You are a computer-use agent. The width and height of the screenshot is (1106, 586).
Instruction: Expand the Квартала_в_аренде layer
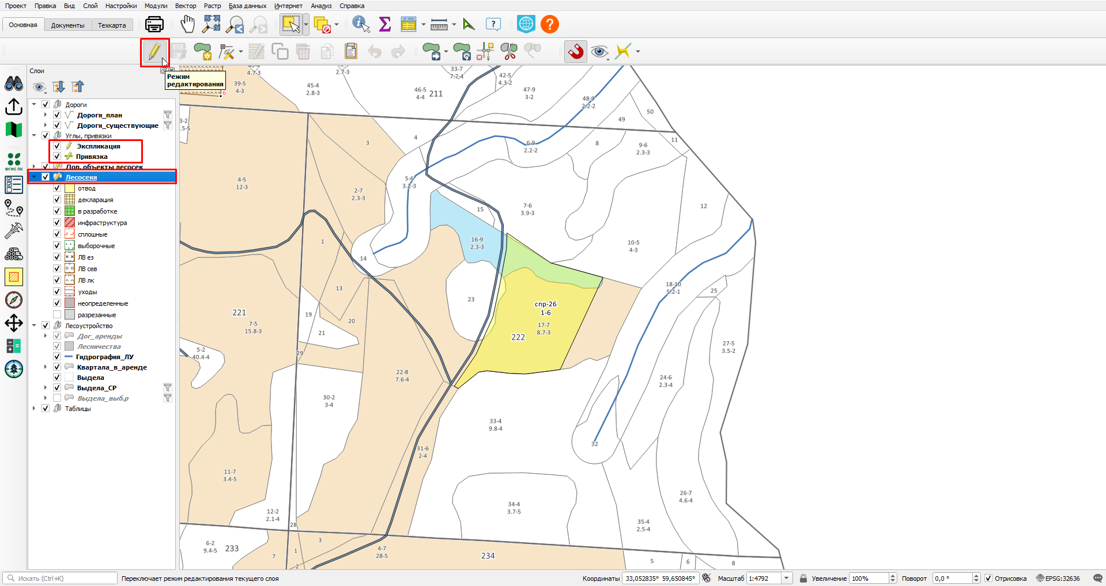[x=46, y=367]
